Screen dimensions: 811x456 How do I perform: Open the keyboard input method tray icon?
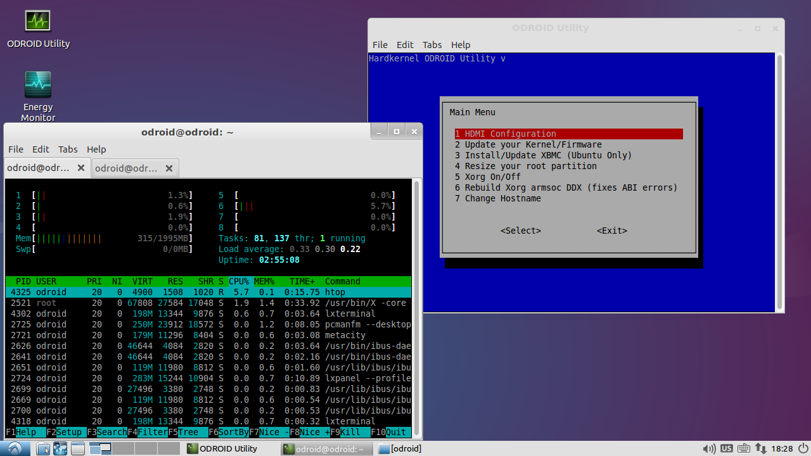743,448
